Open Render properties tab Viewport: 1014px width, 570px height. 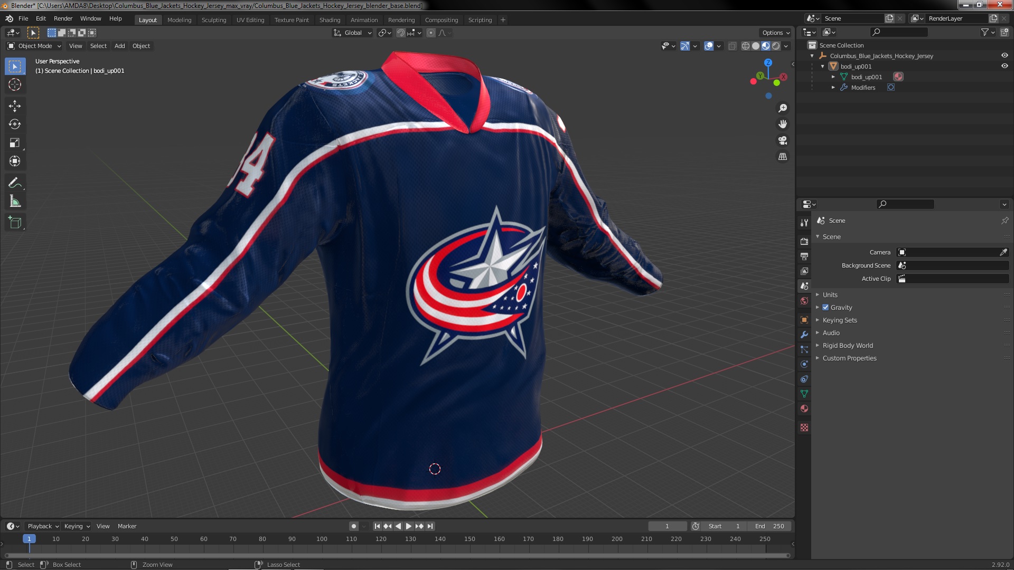pyautogui.click(x=804, y=241)
